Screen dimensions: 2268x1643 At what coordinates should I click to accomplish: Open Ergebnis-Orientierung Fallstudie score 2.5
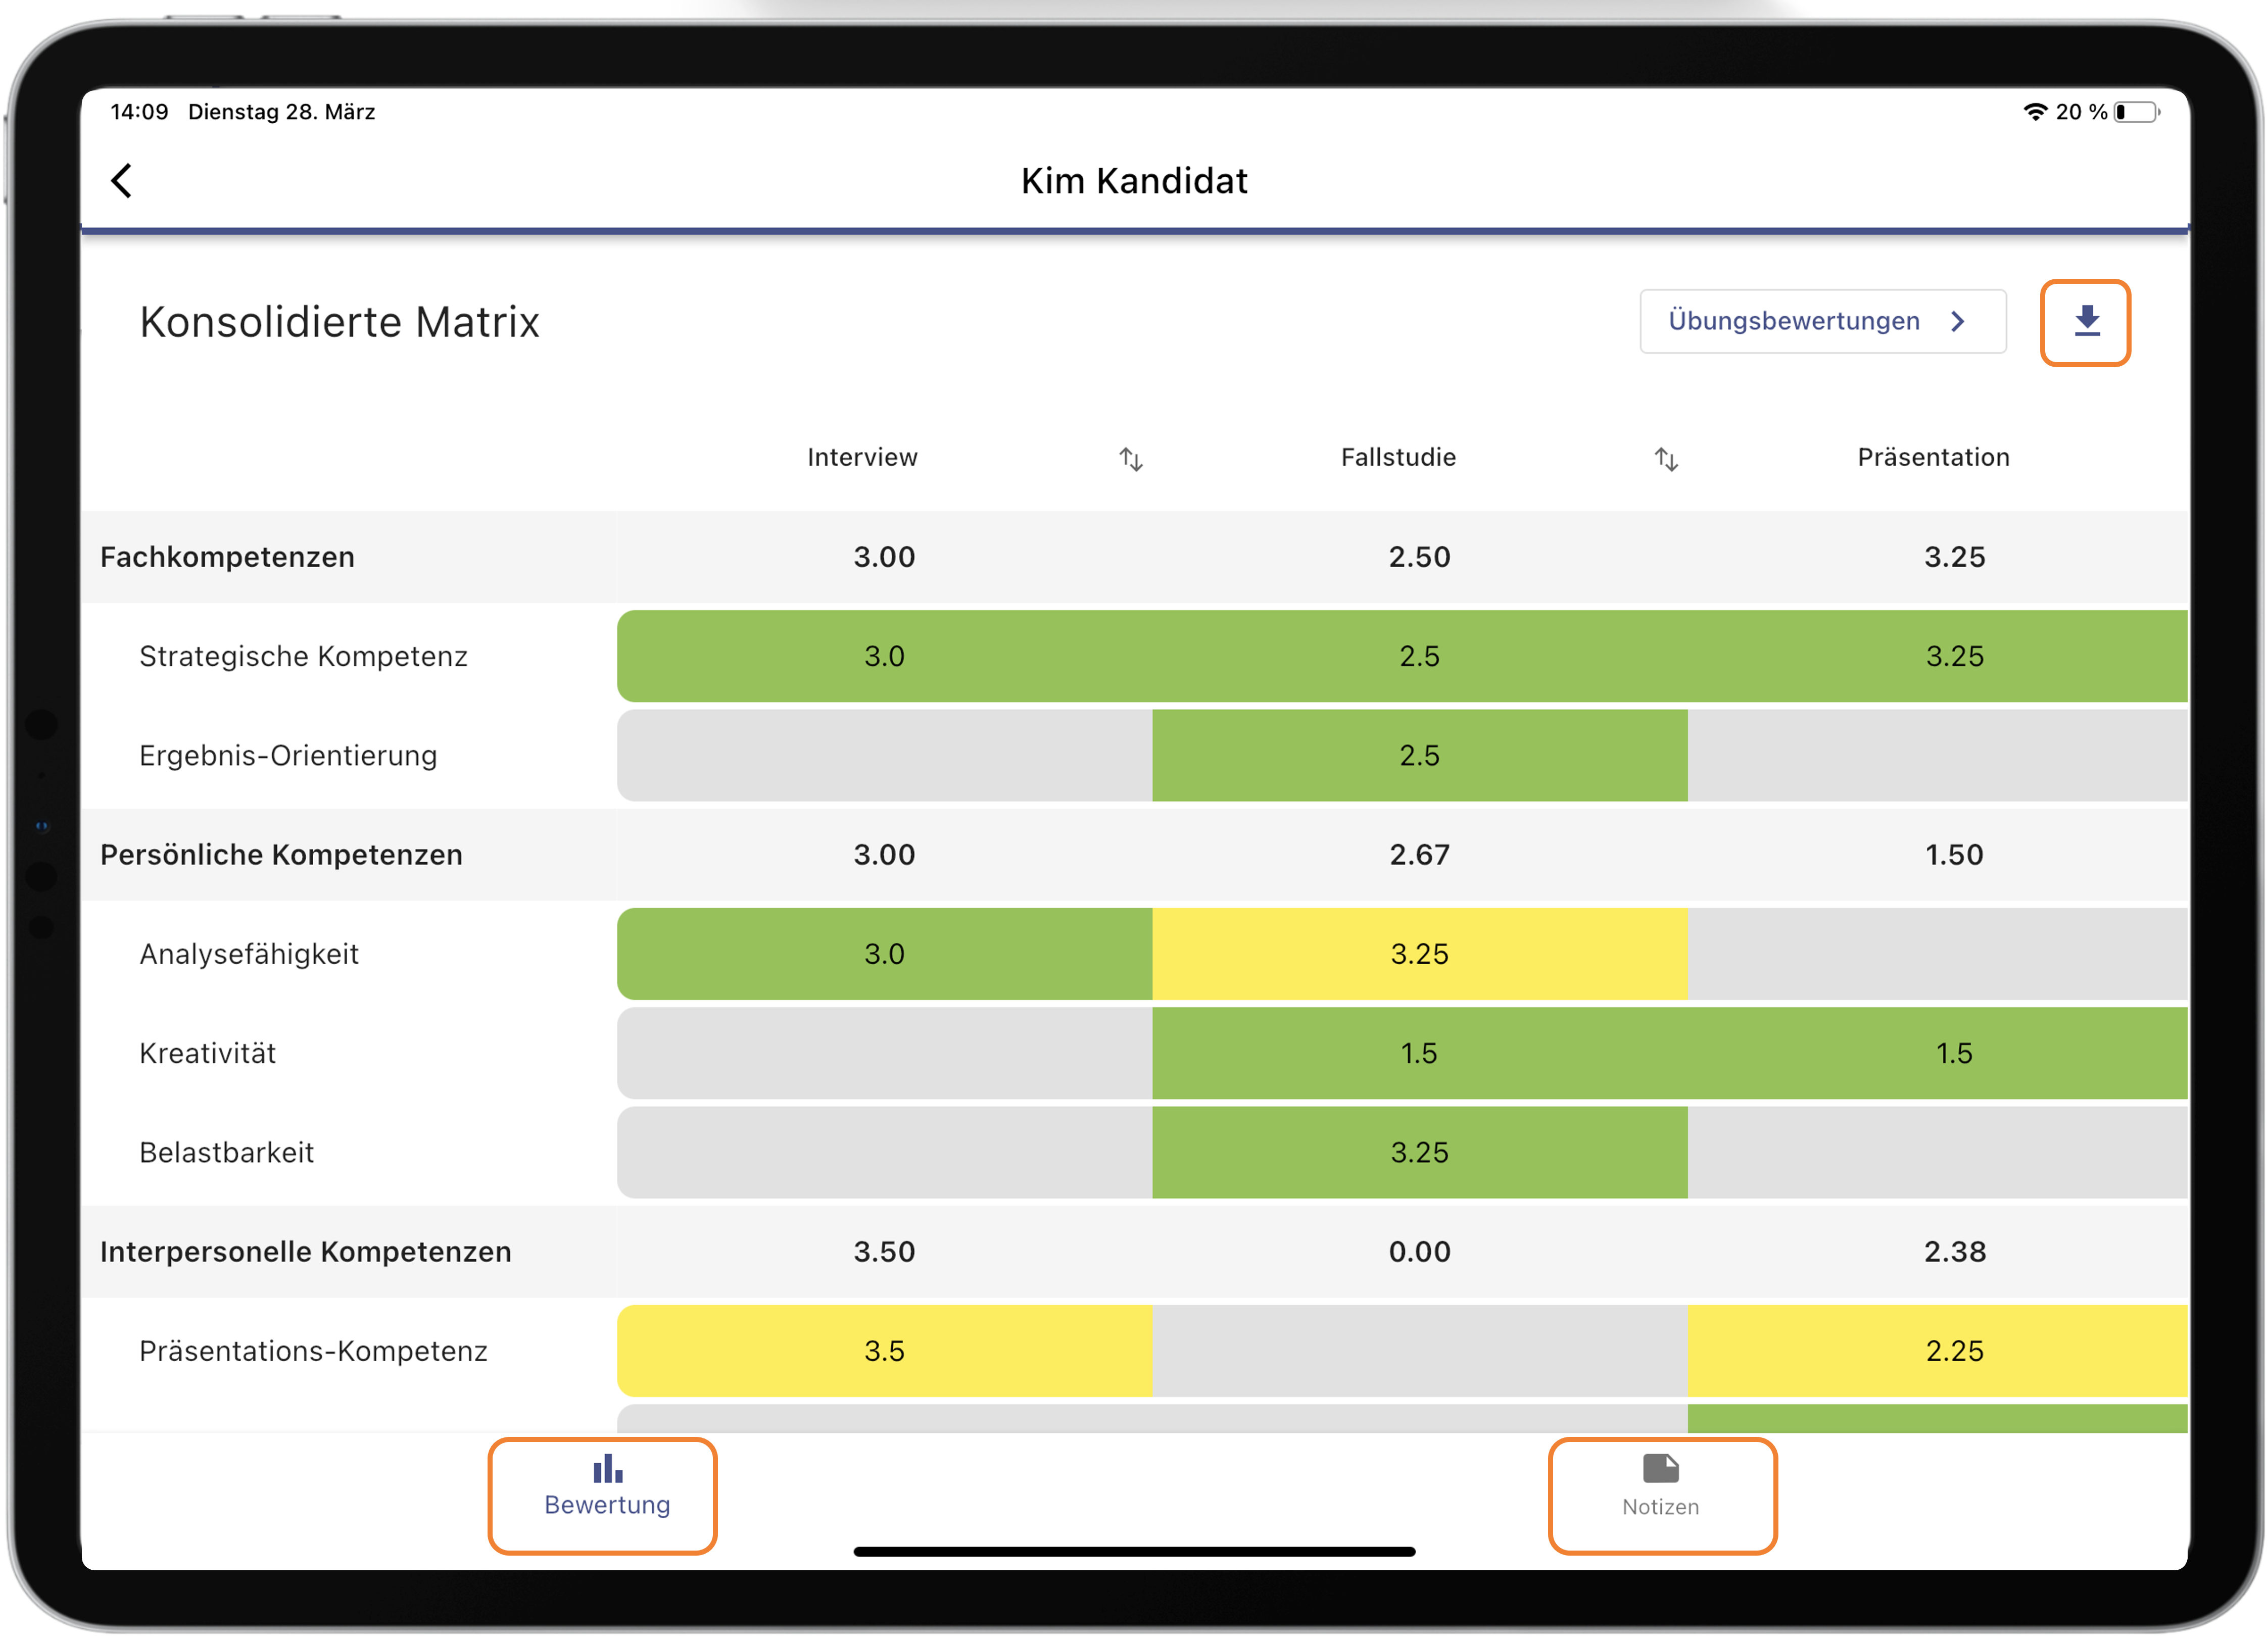(1419, 755)
